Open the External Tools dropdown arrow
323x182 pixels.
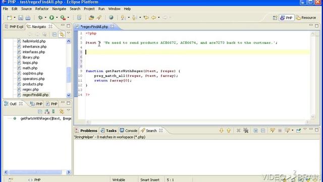click(69, 18)
